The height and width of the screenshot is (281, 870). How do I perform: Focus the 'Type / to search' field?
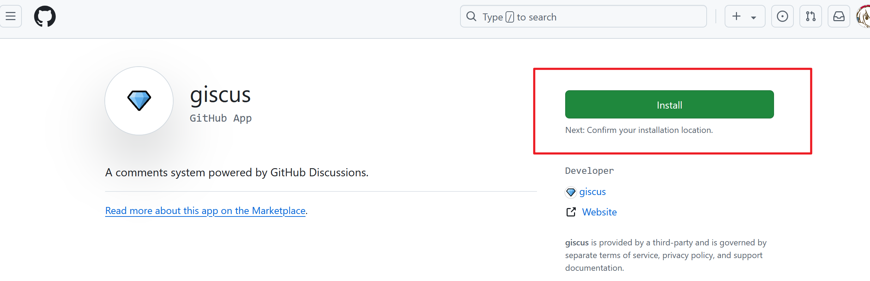(x=583, y=17)
